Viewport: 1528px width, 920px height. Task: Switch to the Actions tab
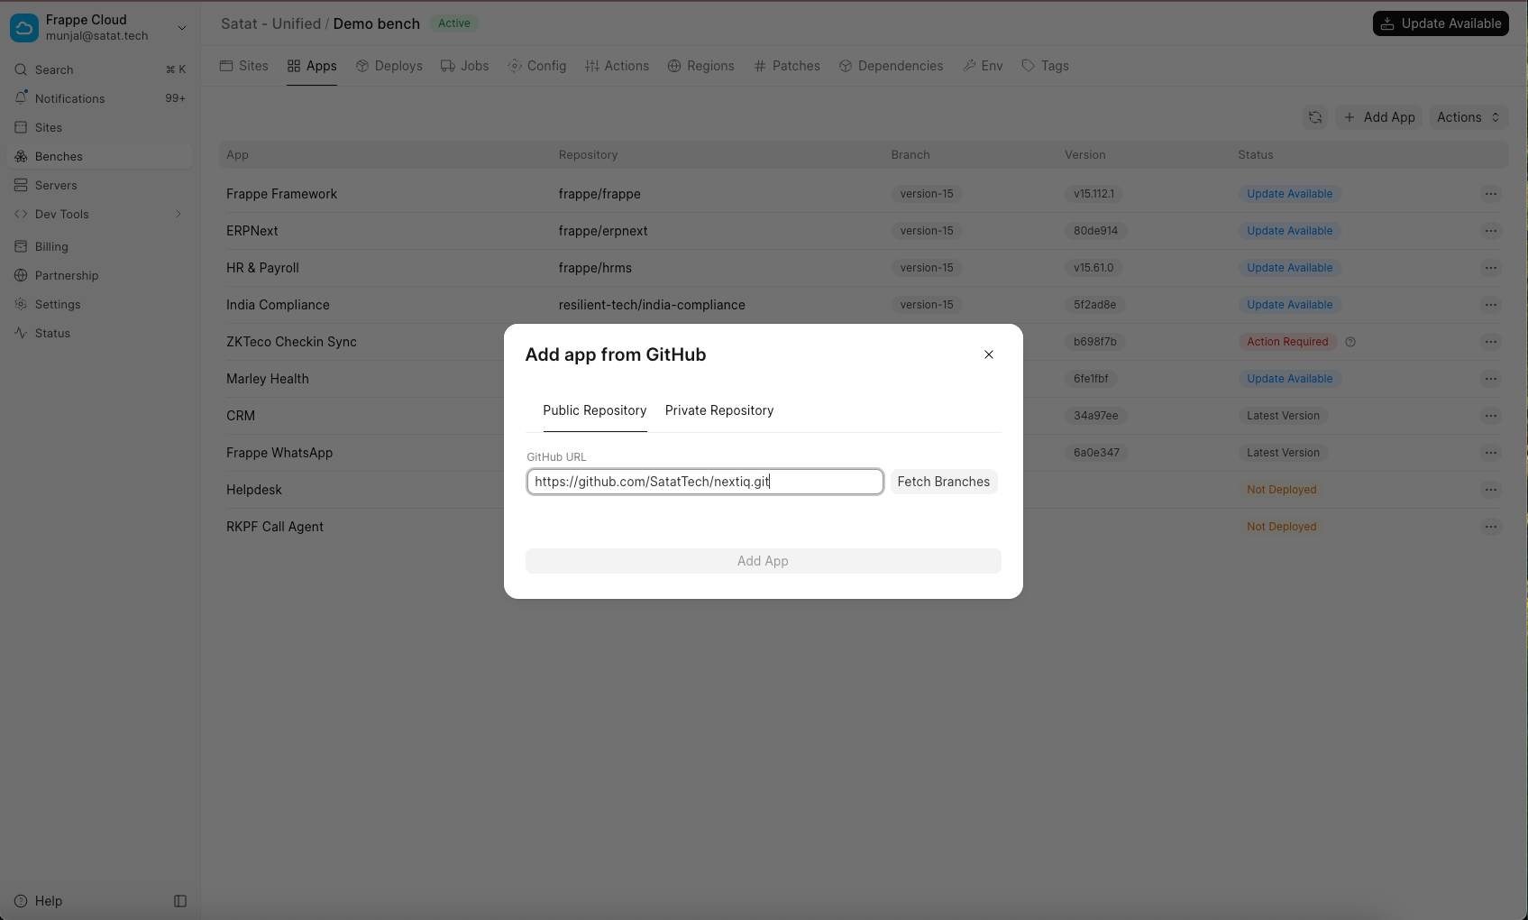click(618, 66)
